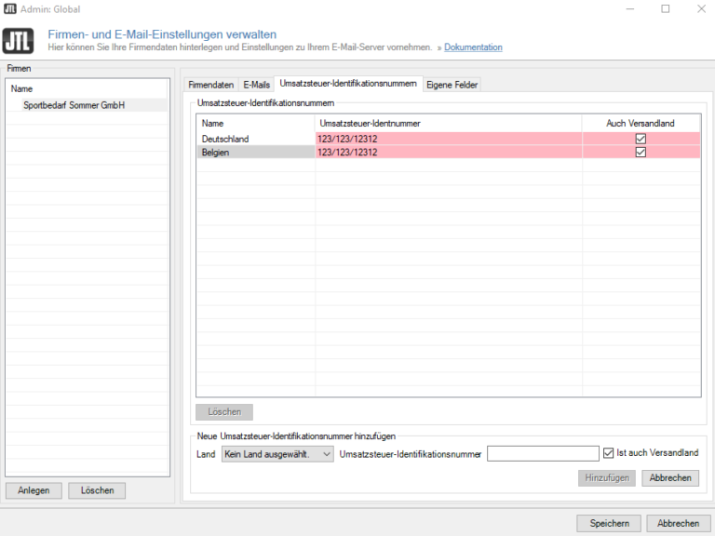
Task: Enable the Ist auch Versandland checkbox
Action: point(609,453)
